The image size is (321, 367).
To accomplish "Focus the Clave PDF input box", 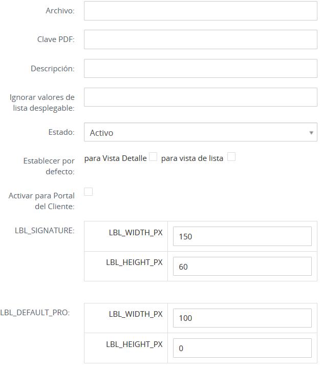I will click(x=200, y=39).
